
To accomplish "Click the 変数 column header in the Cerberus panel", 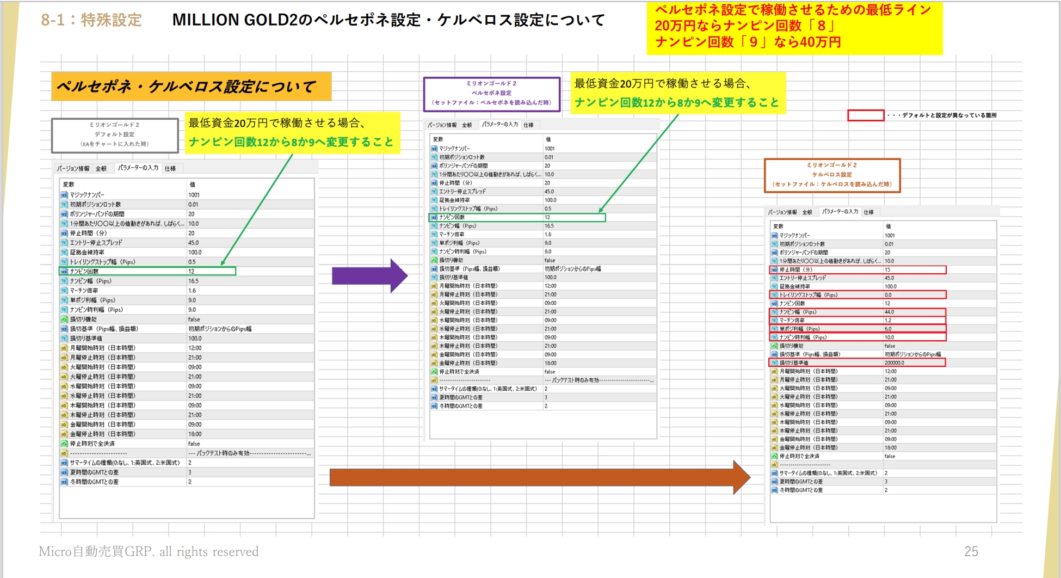I will click(778, 226).
